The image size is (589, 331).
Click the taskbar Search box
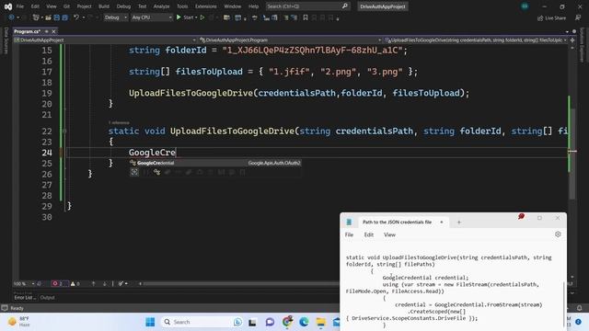click(x=202, y=322)
